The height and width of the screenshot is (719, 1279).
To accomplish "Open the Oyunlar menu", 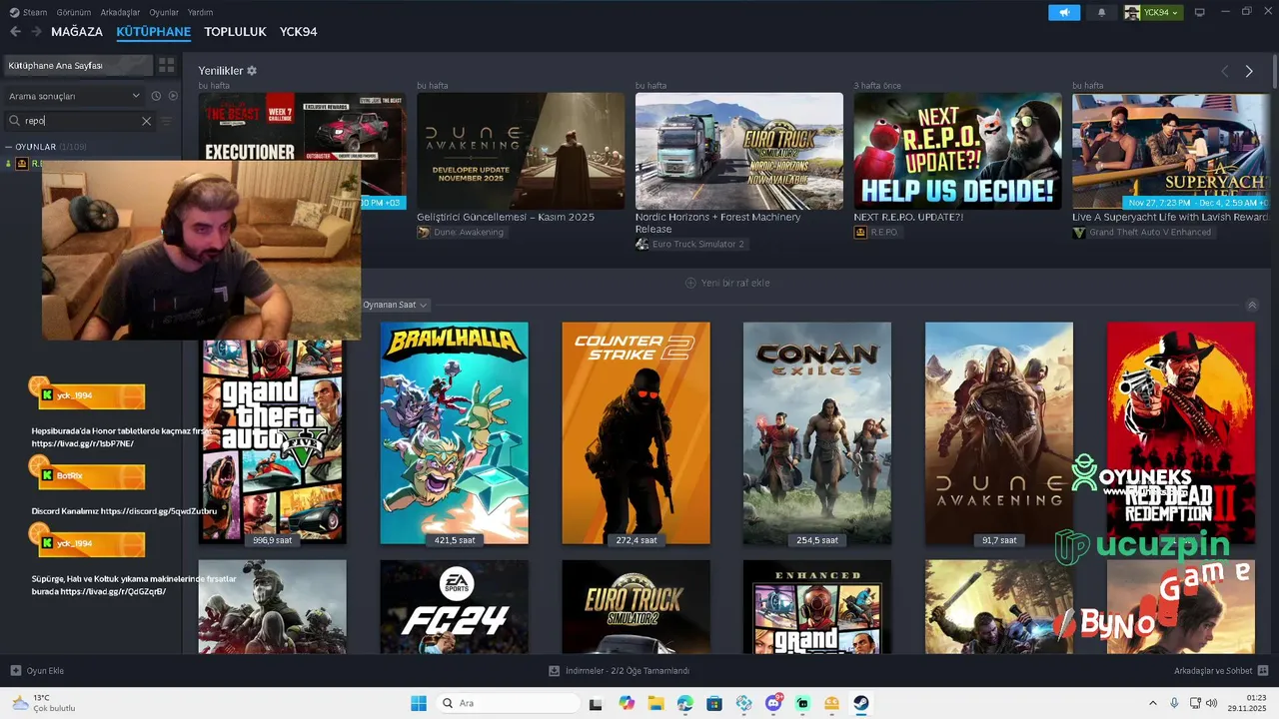I will [164, 12].
